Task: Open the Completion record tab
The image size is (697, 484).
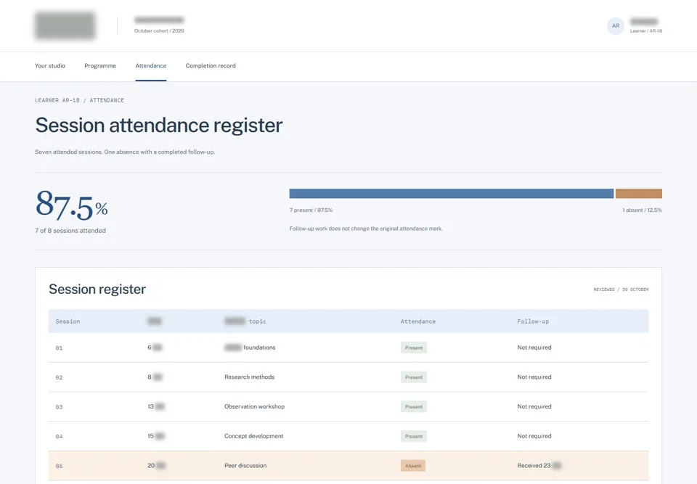Action: tap(211, 66)
